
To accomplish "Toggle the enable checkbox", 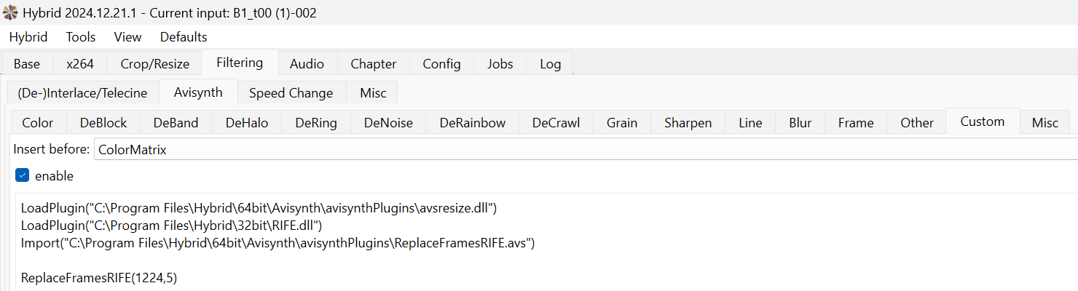I will click(23, 175).
